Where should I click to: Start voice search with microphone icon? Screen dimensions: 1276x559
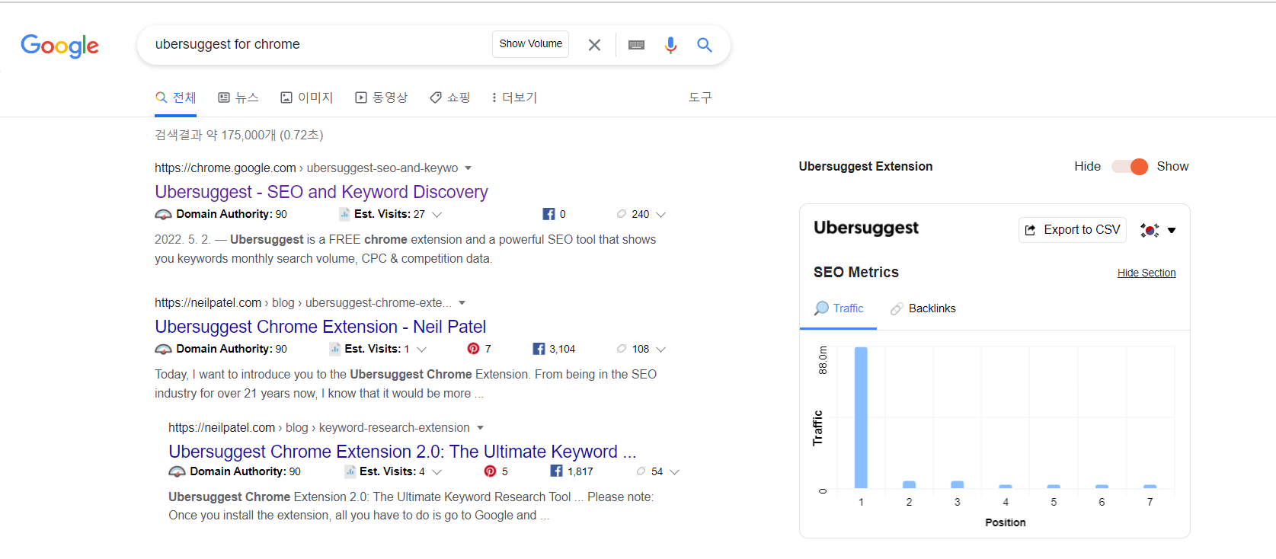pyautogui.click(x=670, y=45)
